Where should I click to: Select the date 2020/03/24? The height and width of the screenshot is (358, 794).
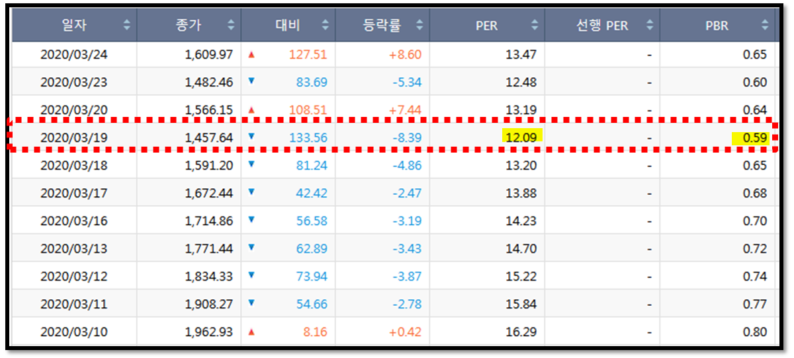coord(74,55)
